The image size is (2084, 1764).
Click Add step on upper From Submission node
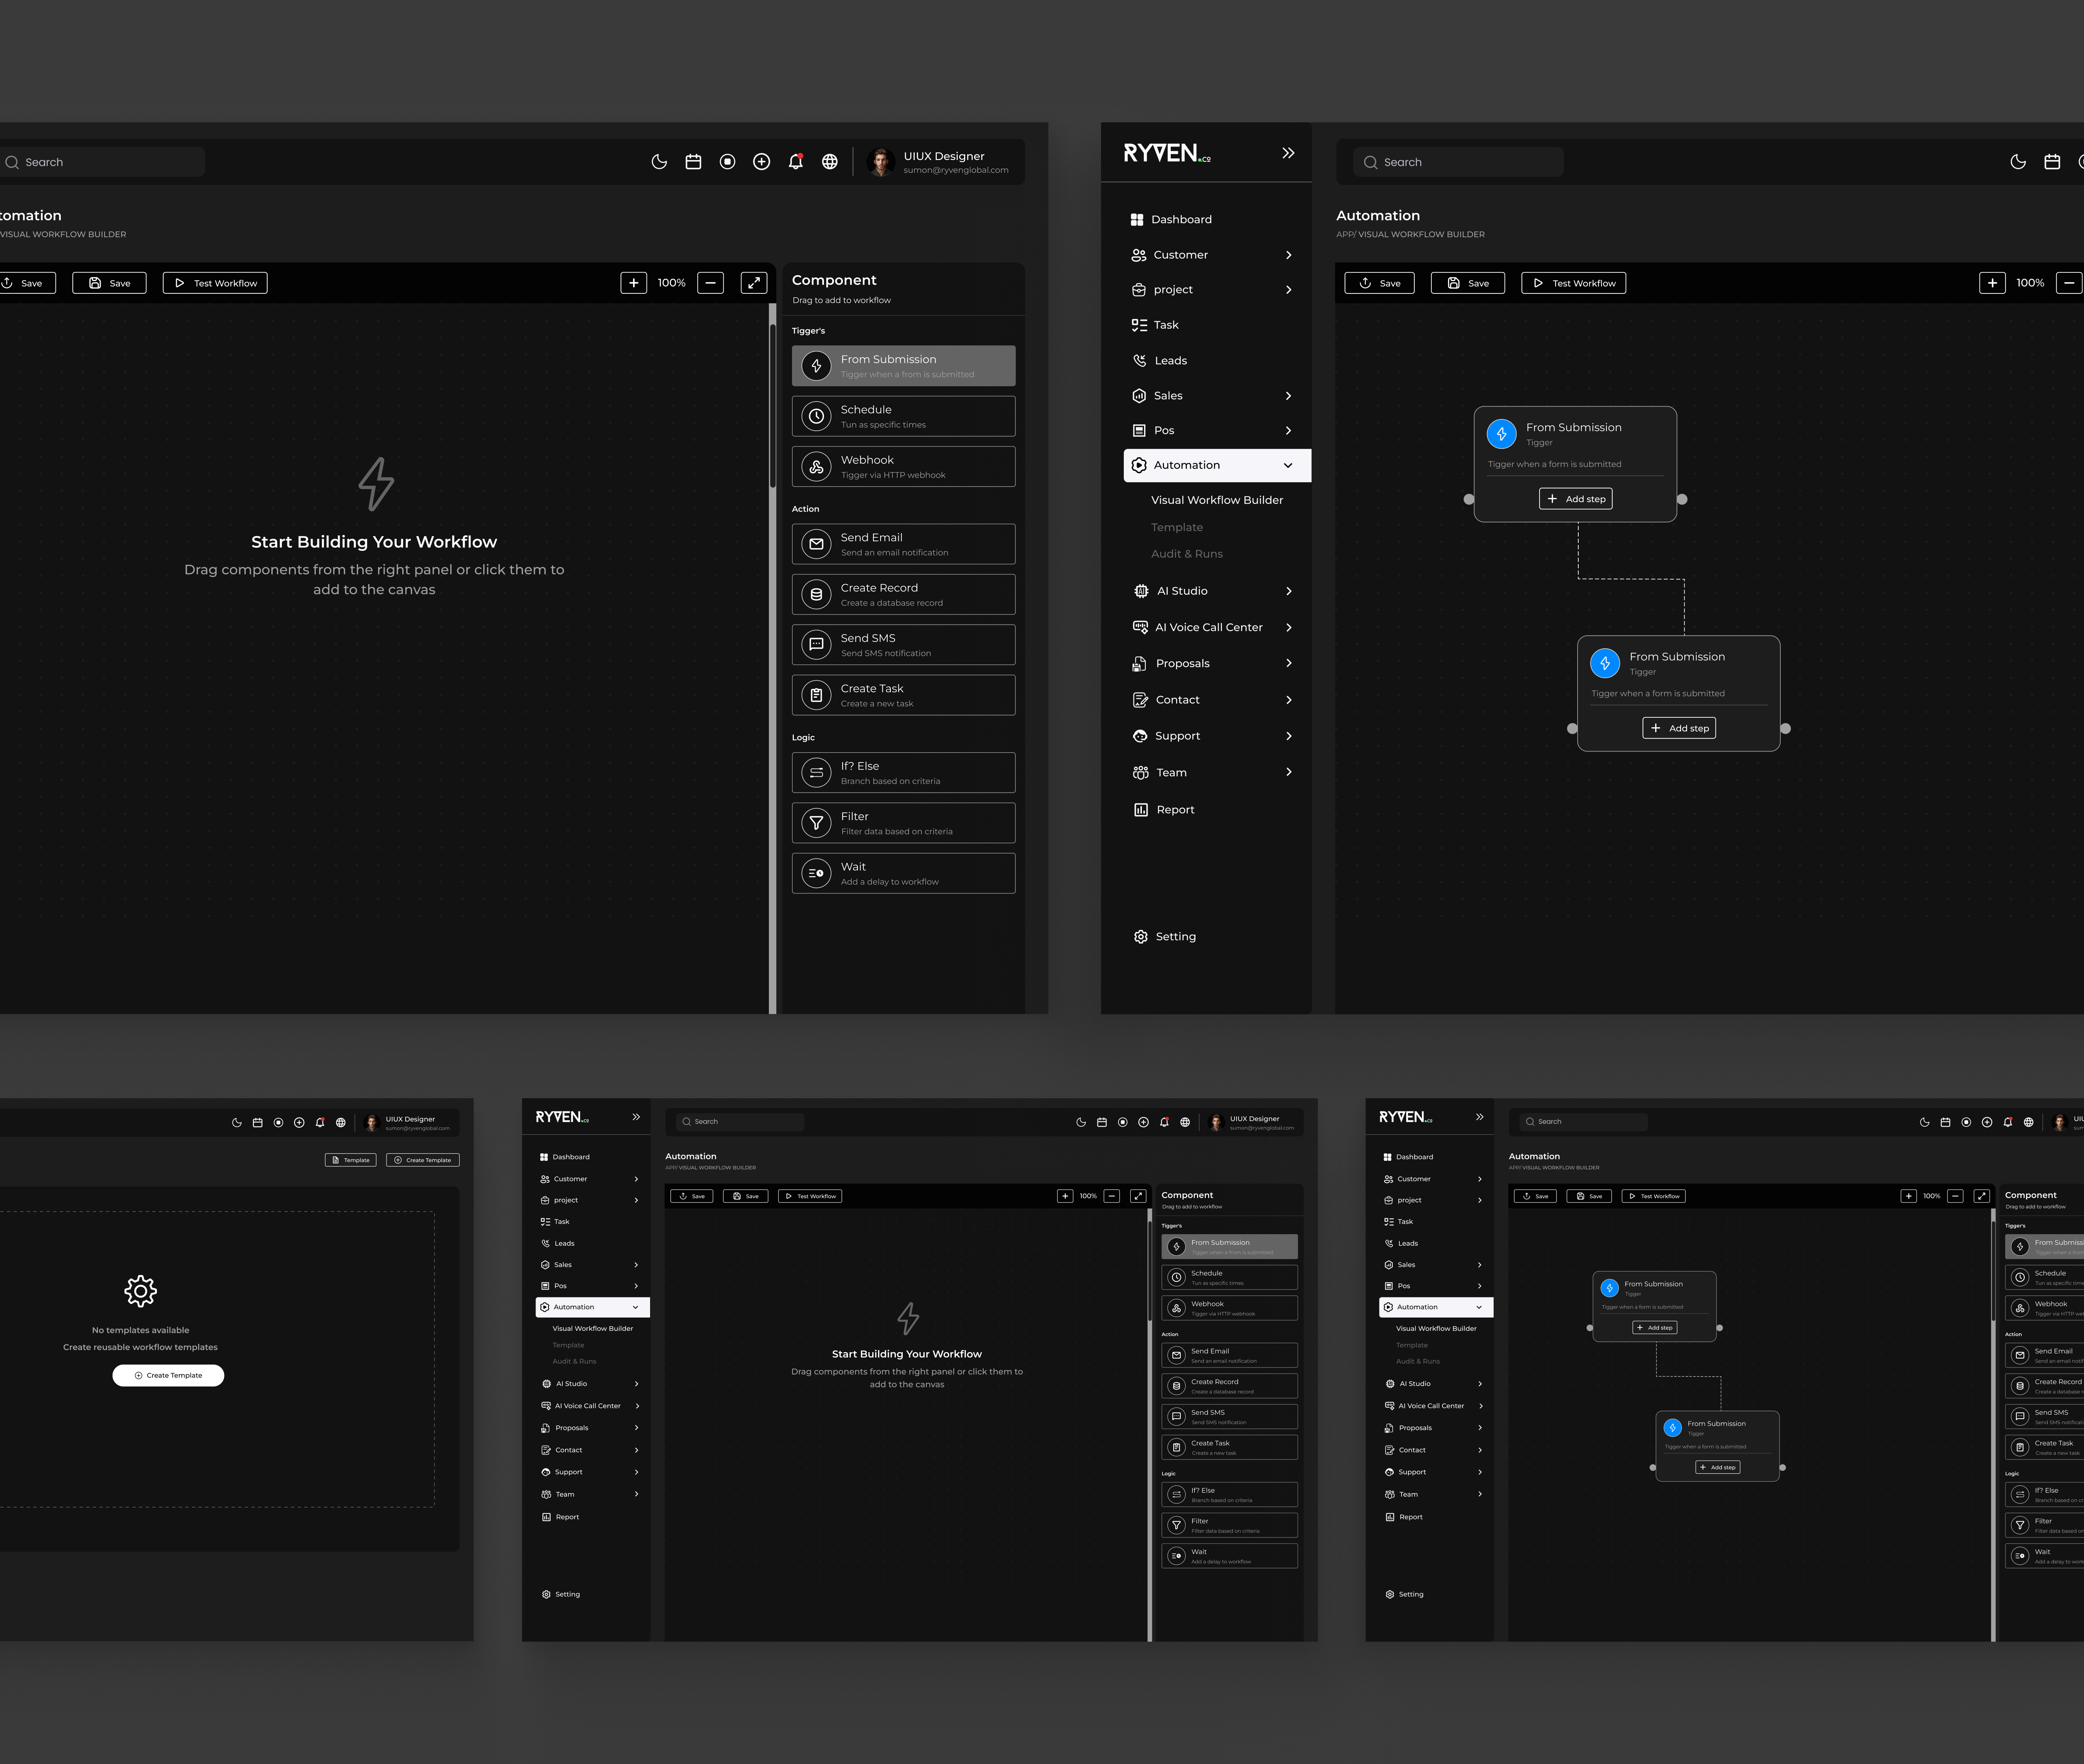1576,499
